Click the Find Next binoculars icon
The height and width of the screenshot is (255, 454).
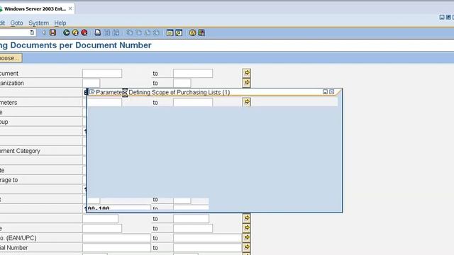coord(116,33)
